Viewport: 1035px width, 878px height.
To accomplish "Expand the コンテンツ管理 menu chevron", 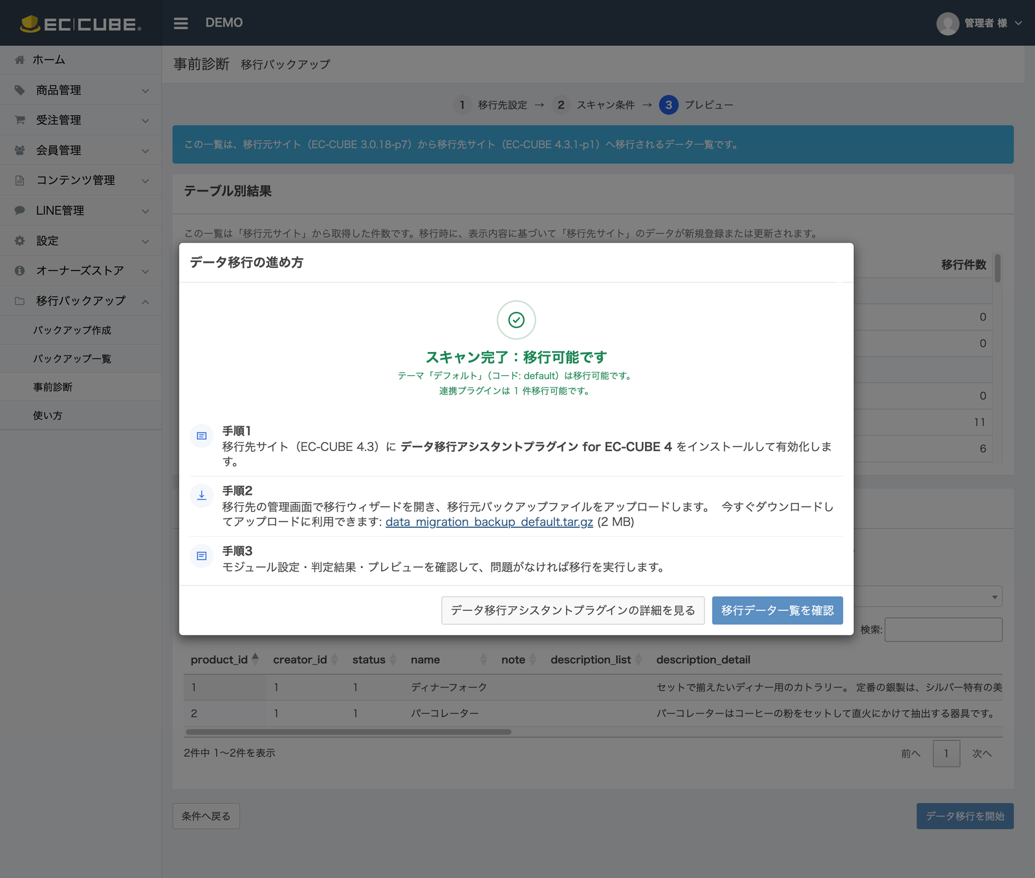I will 146,181.
